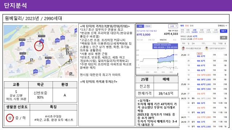Image resolution: width=232 pixels, height=130 pixels.
Task: Filter transactions by red 전세 option
Action: point(187,26)
